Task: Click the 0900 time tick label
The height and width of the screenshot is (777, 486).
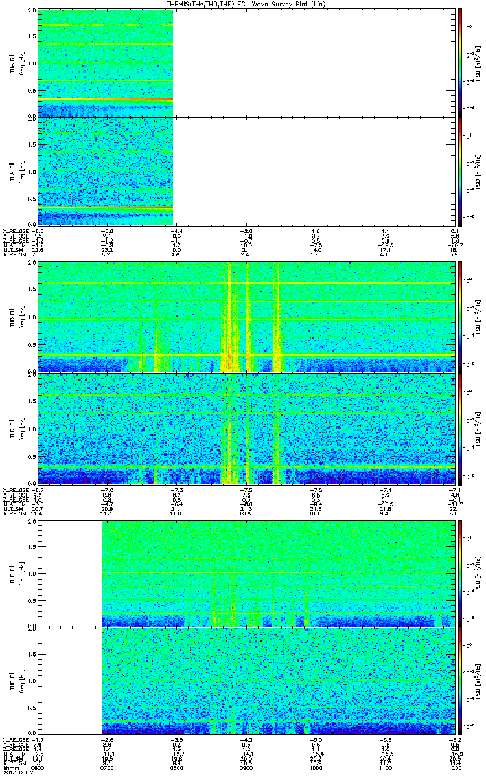Action: (246, 767)
